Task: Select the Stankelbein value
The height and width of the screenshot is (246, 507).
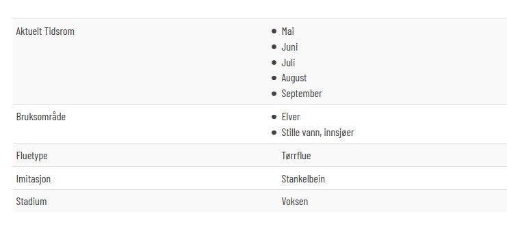Action: [303, 179]
